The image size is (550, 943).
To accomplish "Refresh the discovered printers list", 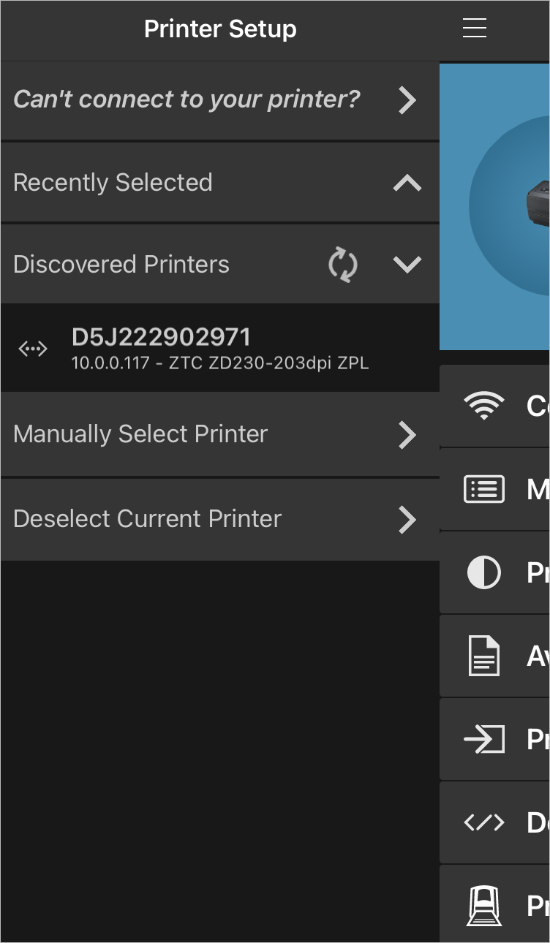I will pyautogui.click(x=342, y=265).
